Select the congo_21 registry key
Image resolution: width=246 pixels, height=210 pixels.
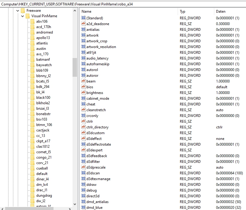pyautogui.click(x=44, y=157)
